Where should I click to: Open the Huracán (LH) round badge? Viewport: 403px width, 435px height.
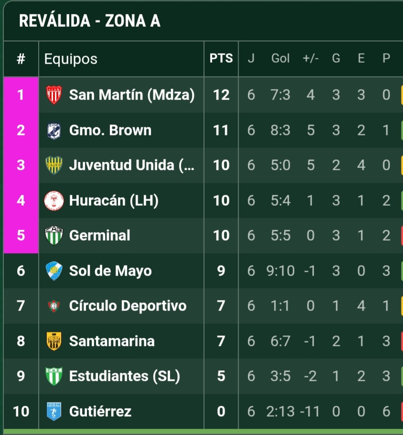coord(53,201)
